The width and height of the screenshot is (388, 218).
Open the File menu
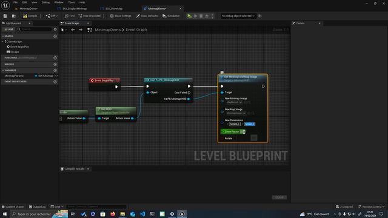tap(15, 2)
